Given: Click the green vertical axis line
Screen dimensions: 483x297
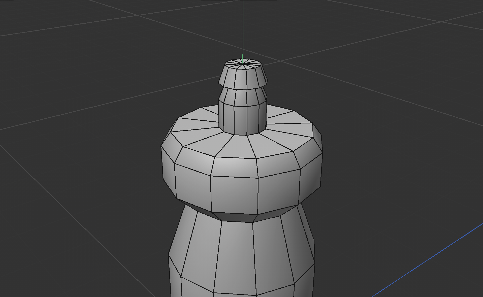Looking at the screenshot, I should coord(243,30).
